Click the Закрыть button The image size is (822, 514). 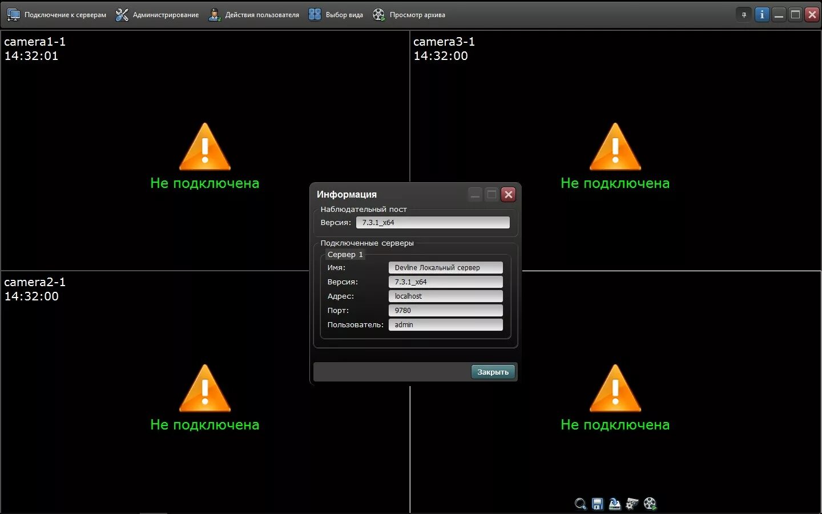[x=493, y=372]
